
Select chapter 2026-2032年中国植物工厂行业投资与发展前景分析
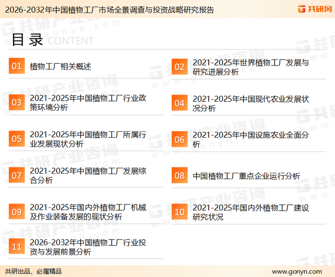[88, 247]
